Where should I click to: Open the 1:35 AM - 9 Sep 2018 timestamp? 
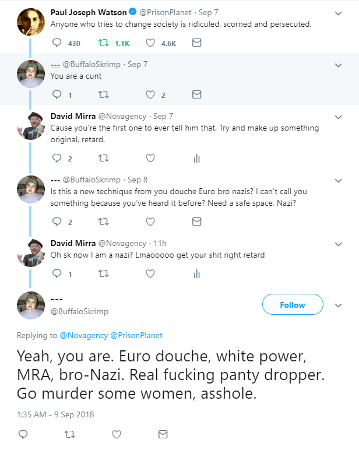pyautogui.click(x=55, y=414)
